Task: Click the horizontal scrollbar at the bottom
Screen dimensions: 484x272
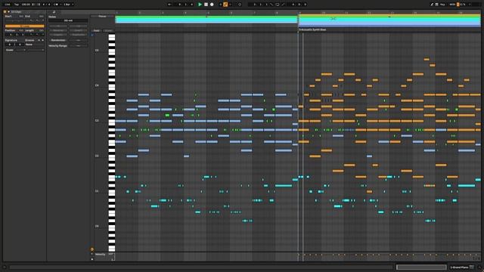Action: pyautogui.click(x=200, y=267)
